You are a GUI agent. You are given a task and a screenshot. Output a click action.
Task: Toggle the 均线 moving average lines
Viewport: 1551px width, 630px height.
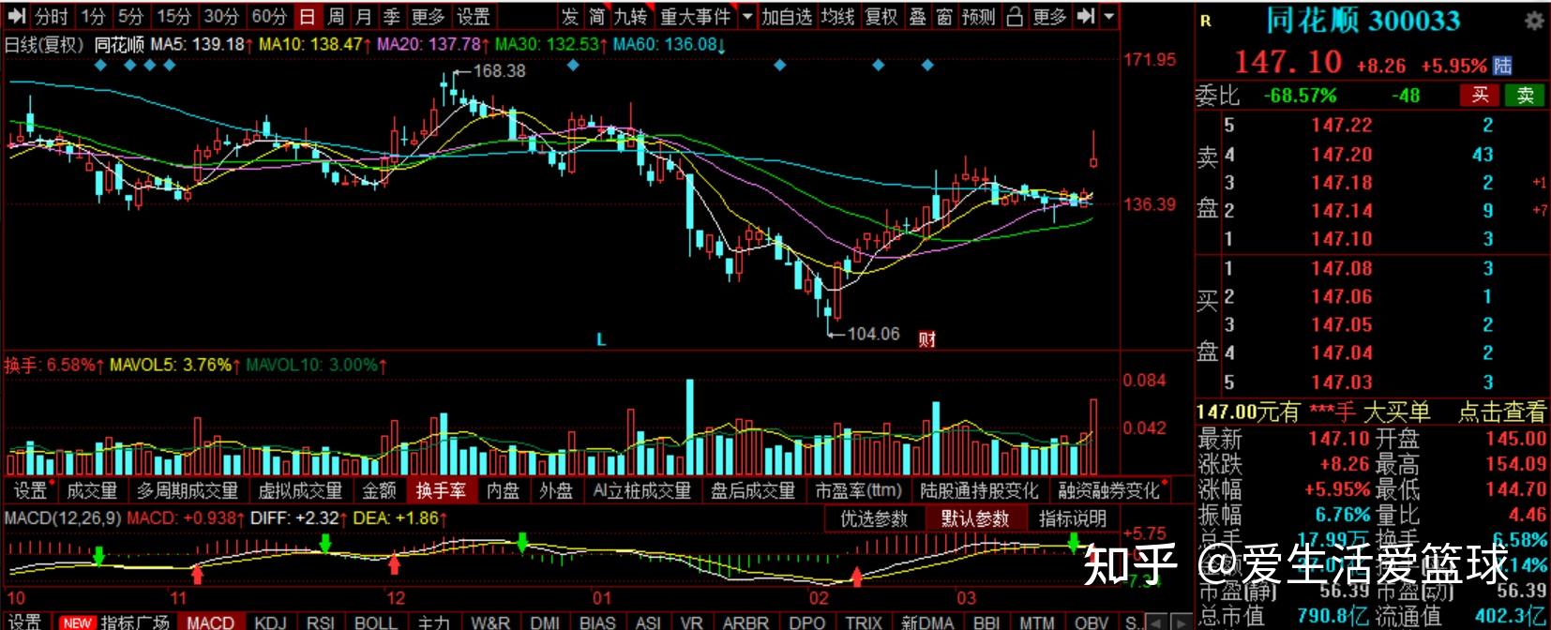[837, 16]
